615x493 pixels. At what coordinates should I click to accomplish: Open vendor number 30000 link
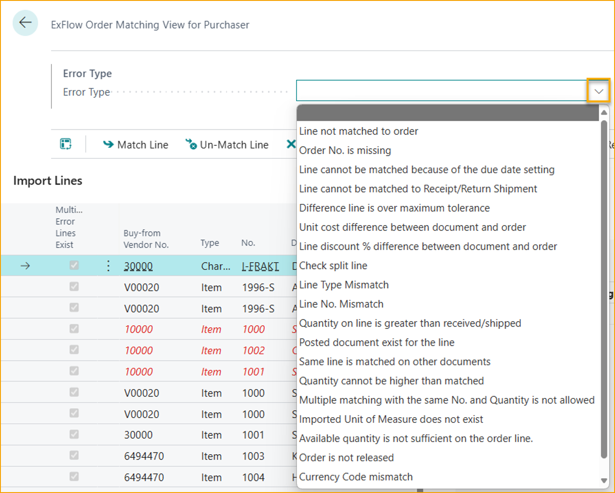point(138,266)
